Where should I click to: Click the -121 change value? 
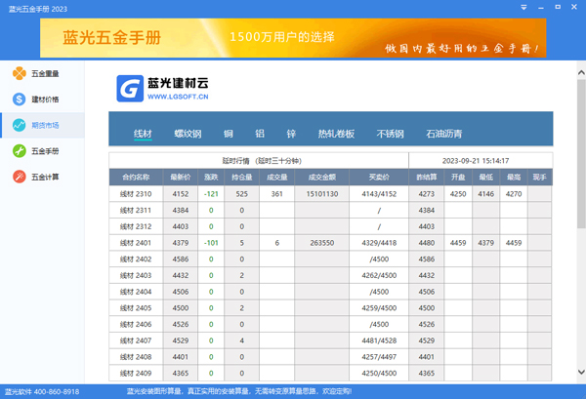pyautogui.click(x=211, y=194)
